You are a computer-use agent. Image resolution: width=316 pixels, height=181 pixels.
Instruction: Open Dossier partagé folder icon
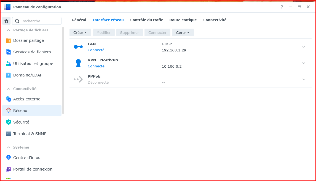point(9,40)
